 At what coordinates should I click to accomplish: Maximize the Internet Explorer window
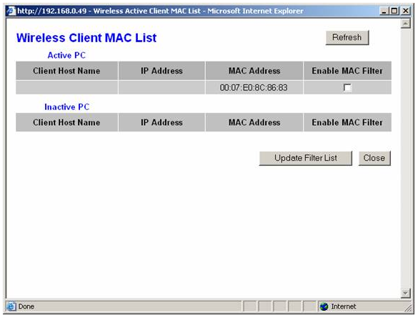(394, 11)
